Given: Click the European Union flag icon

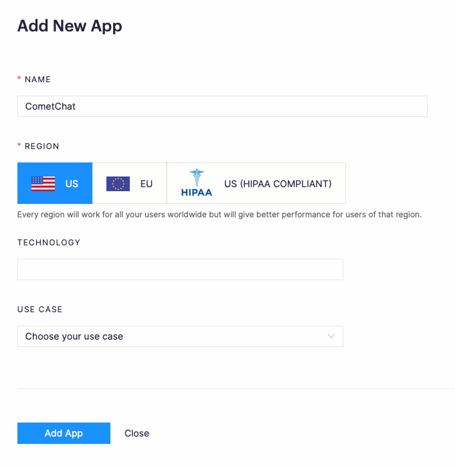Looking at the screenshot, I should coord(118,183).
